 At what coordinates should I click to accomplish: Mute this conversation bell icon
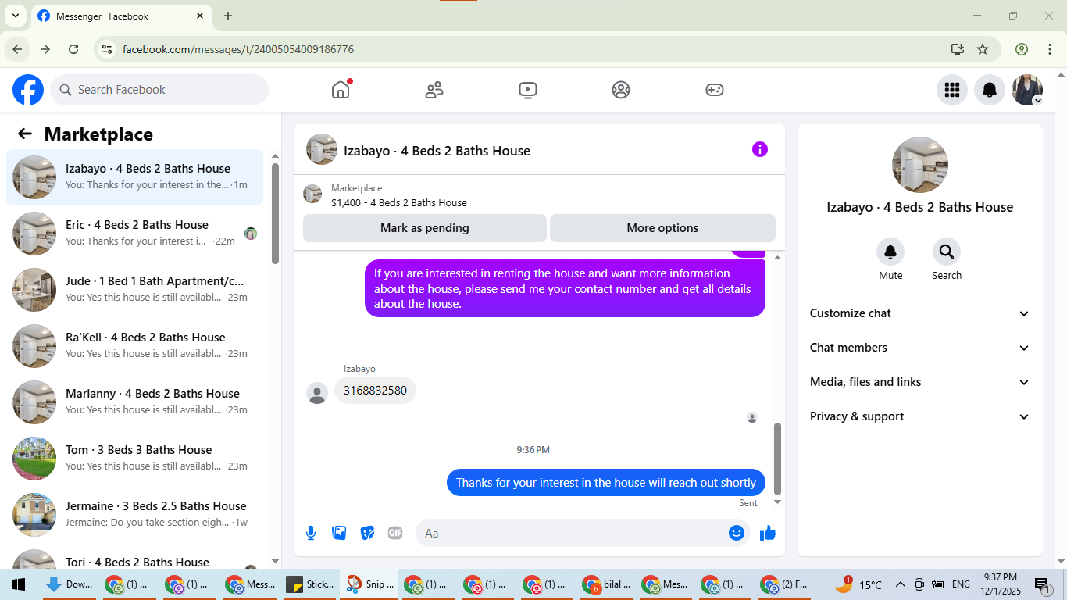pyautogui.click(x=890, y=252)
